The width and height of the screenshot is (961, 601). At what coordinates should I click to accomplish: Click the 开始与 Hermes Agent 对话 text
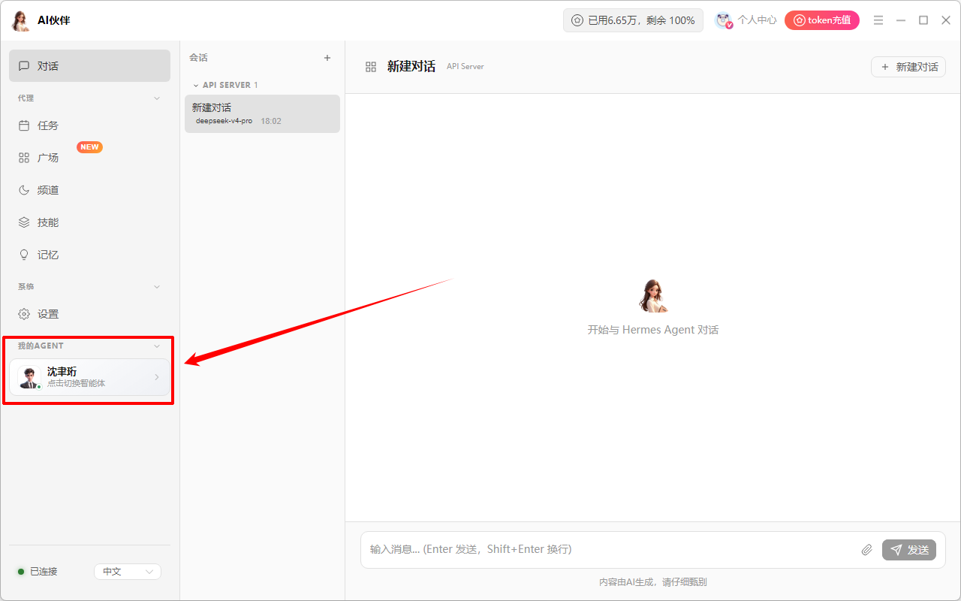point(653,330)
